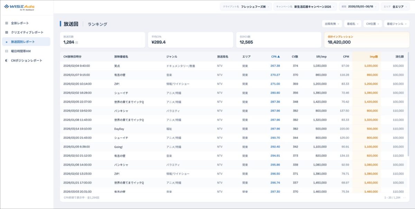Click the 放送回別レポート sidebar bullet icon
The image size is (415, 209).
tap(6, 42)
